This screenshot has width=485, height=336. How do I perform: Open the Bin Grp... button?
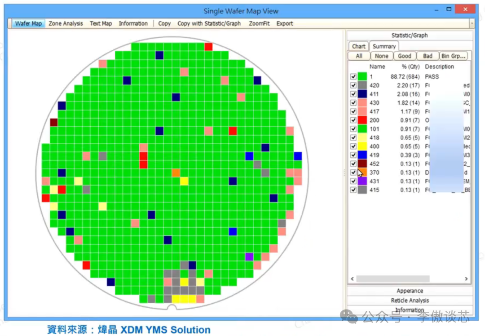coord(454,56)
